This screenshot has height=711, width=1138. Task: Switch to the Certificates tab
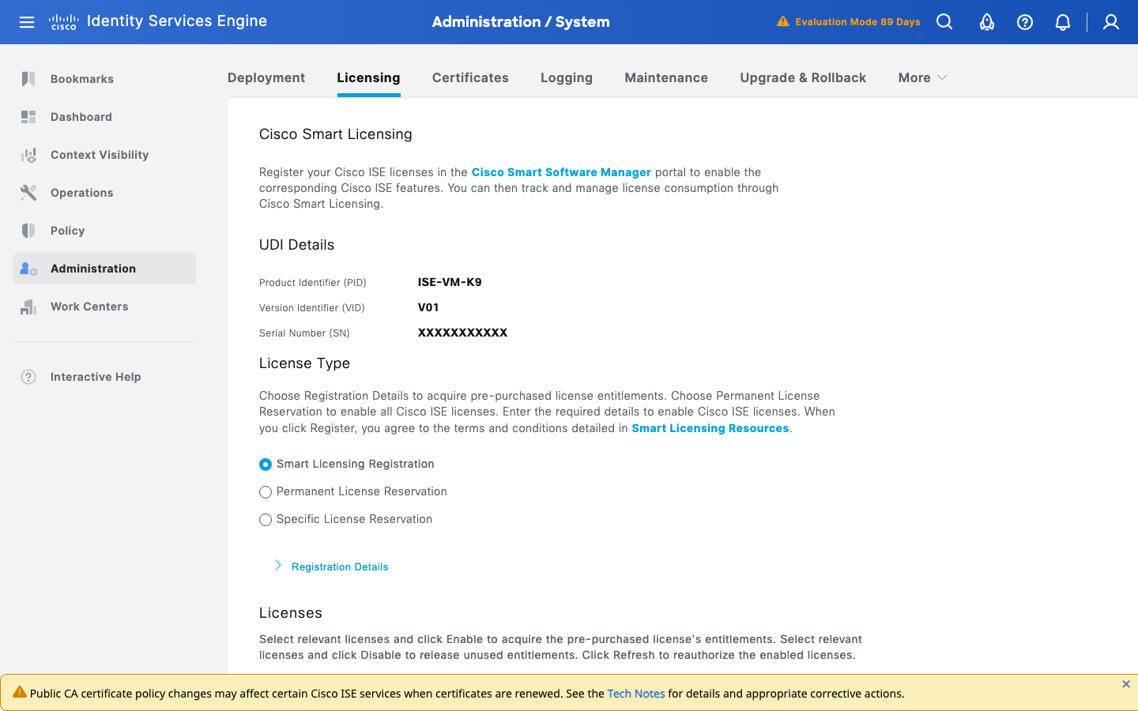(x=470, y=77)
